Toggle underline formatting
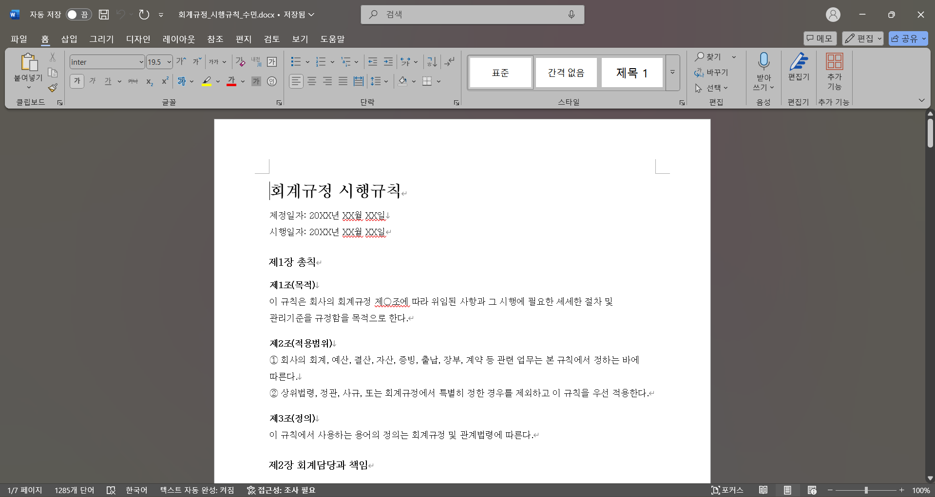The height and width of the screenshot is (497, 935). point(108,81)
